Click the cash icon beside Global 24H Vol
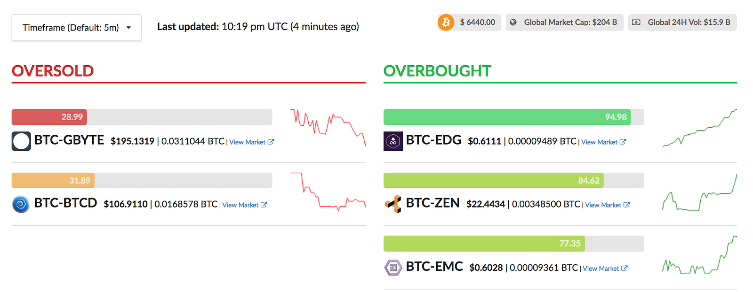 636,22
